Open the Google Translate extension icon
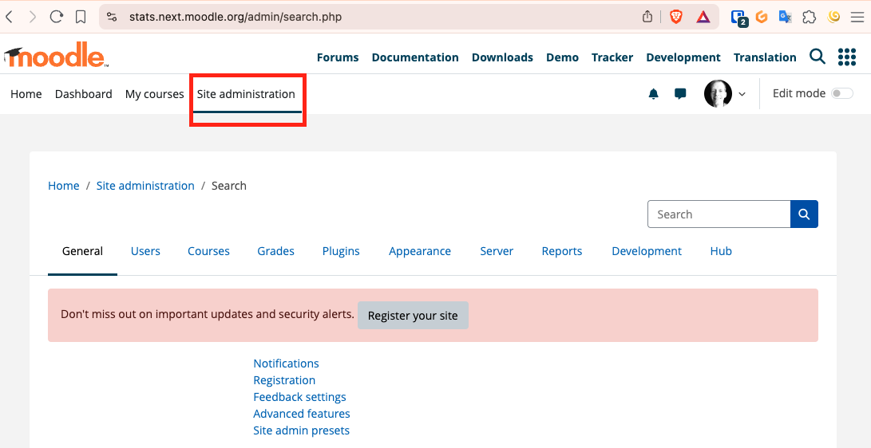871x448 pixels. point(785,17)
